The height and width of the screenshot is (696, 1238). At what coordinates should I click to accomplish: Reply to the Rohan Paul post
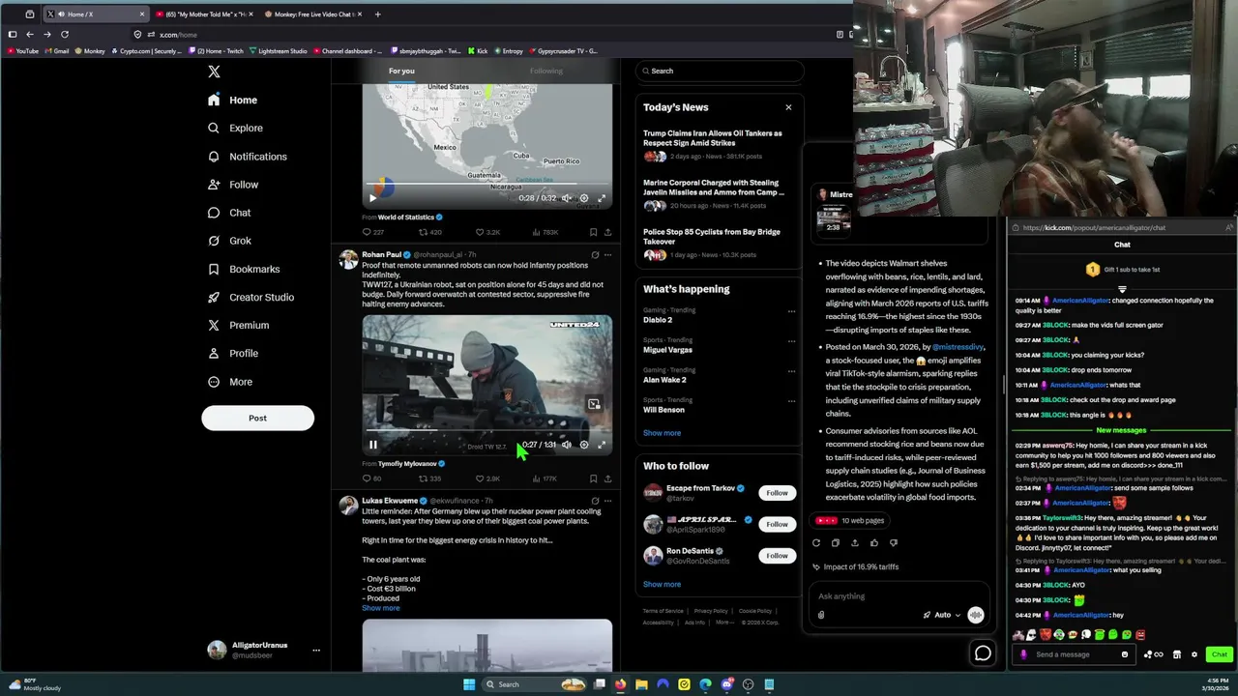[371, 478]
